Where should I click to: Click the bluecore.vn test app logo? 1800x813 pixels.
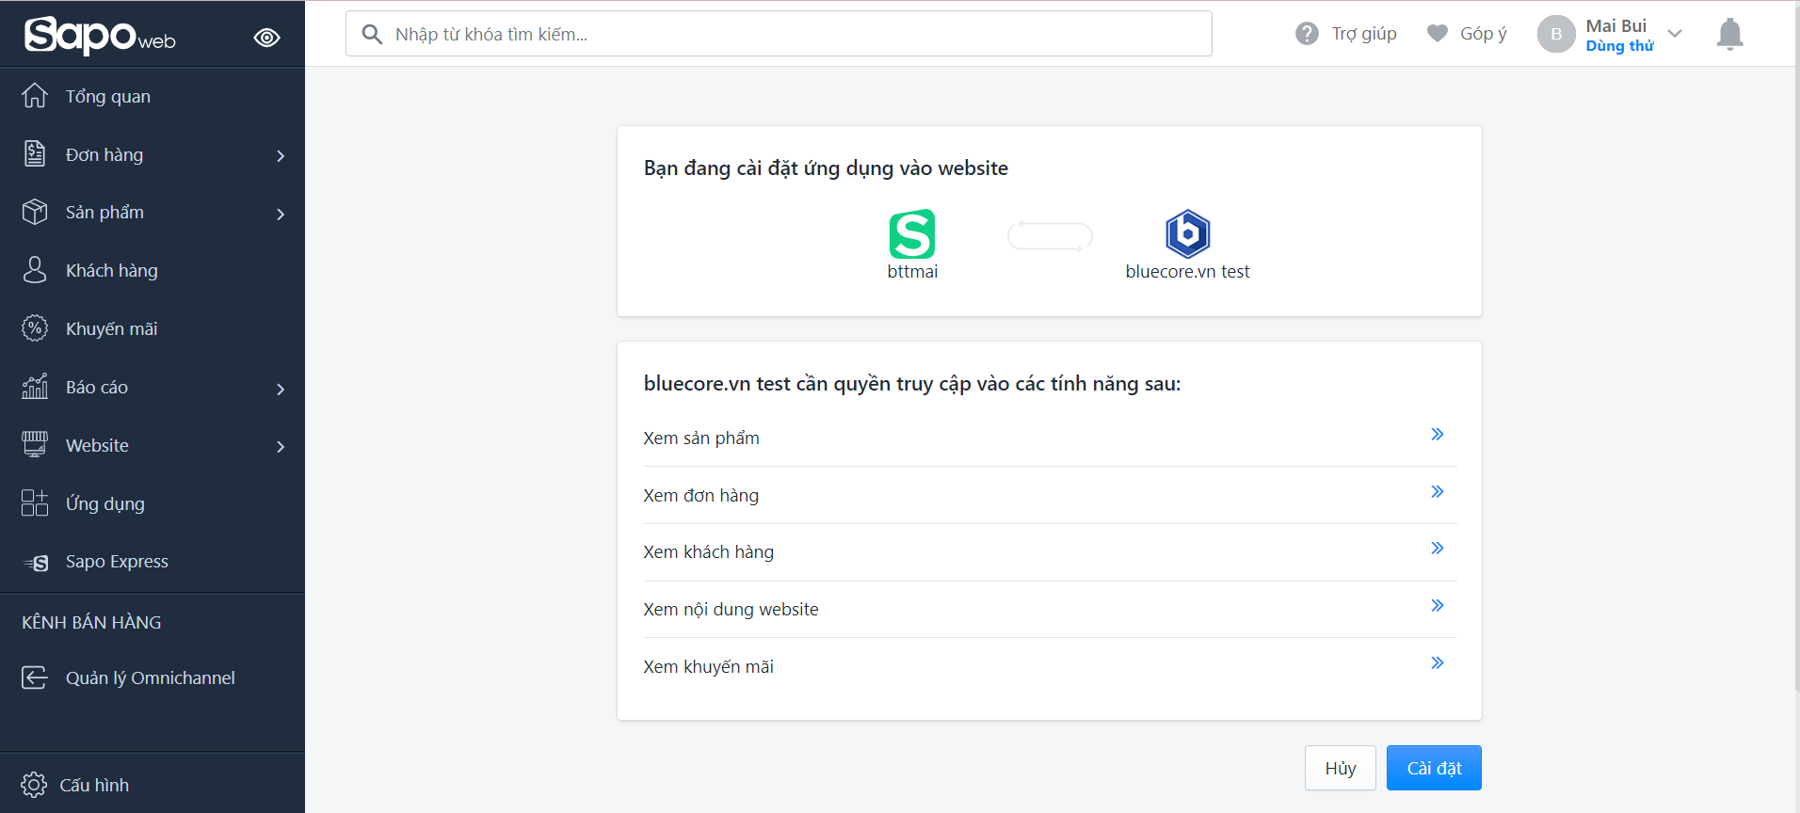point(1187,233)
